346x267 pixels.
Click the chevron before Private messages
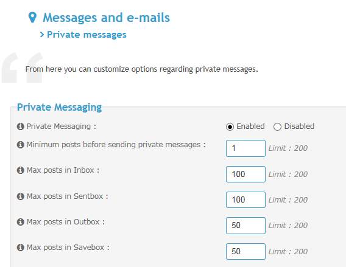42,35
